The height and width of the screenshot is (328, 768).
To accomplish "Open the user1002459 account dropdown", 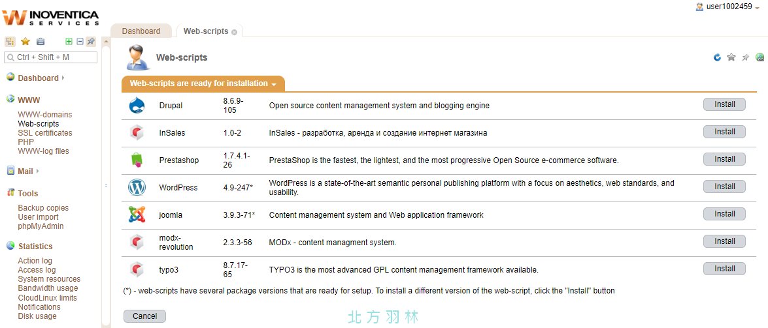I will [x=727, y=7].
